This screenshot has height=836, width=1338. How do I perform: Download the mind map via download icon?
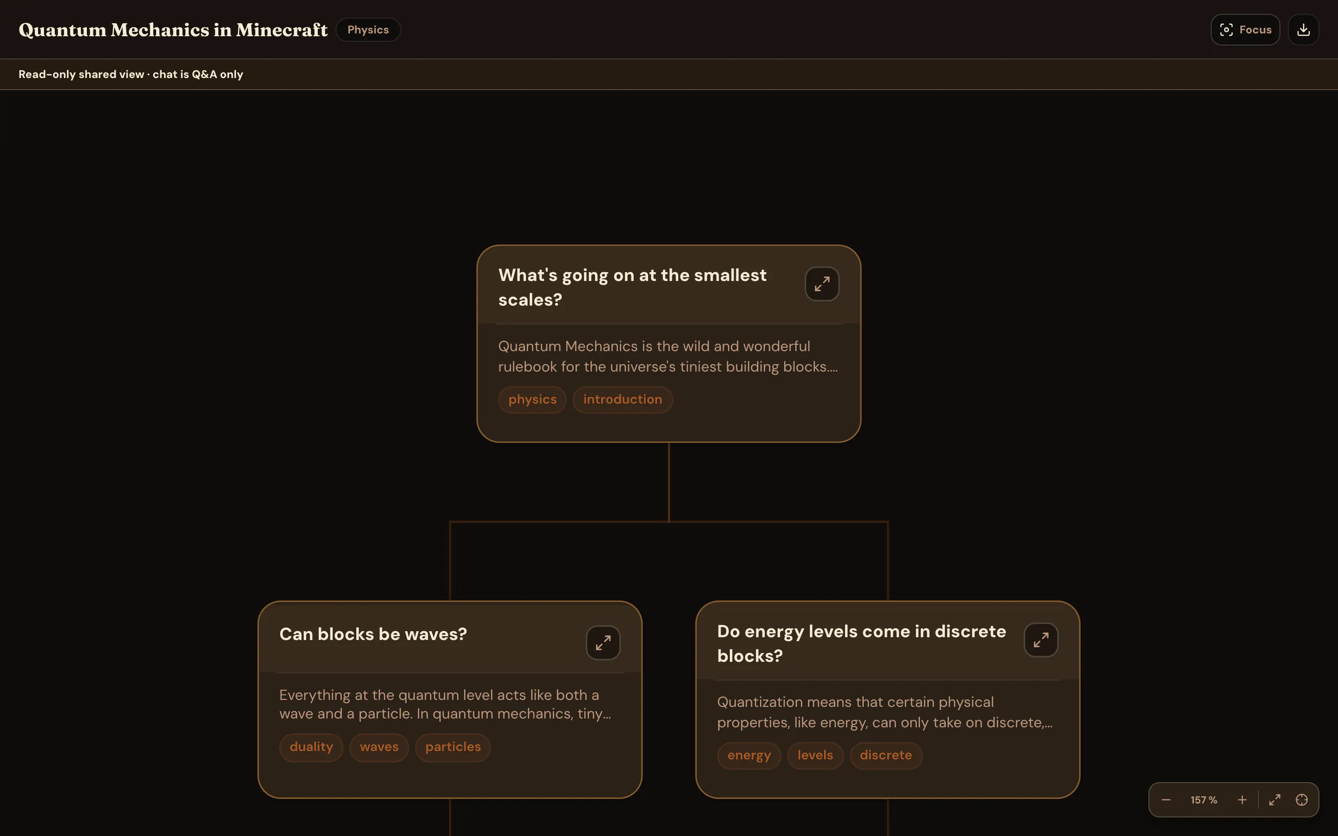point(1303,30)
